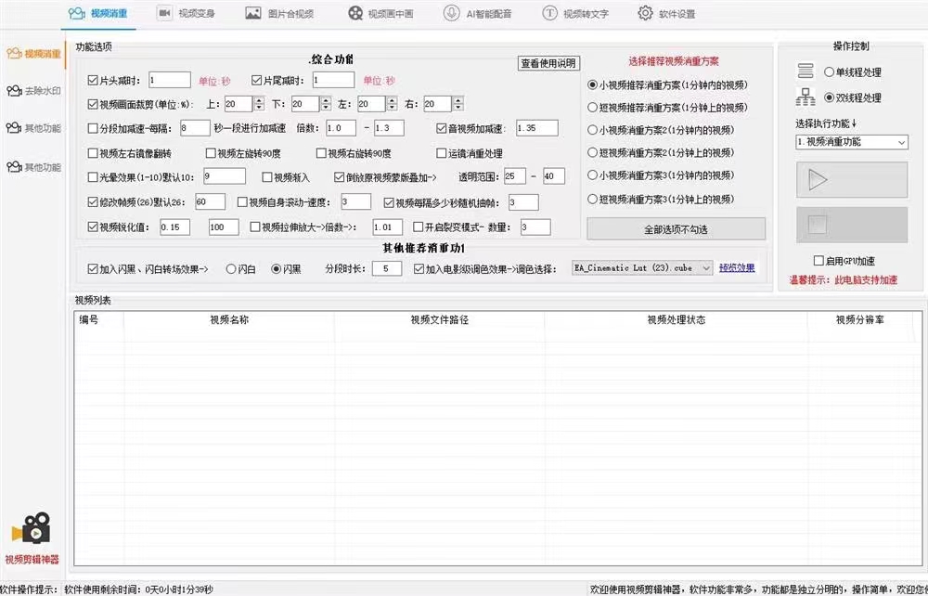Uncheck the 片头减时 checkbox
This screenshot has height=596, width=928.
pyautogui.click(x=93, y=81)
